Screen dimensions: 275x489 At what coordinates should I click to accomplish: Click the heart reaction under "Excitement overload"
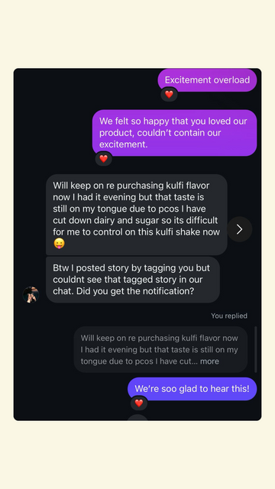[169, 94]
